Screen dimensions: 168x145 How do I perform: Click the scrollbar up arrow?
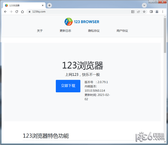pos(165,17)
